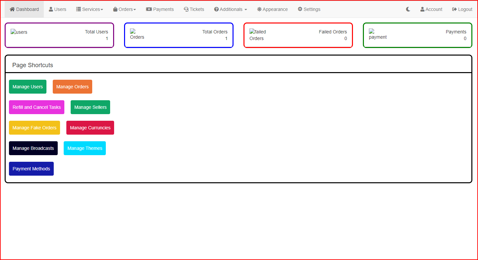Image resolution: width=478 pixels, height=260 pixels.
Task: Click the home icon beside Dashboard
Action: tap(12, 9)
